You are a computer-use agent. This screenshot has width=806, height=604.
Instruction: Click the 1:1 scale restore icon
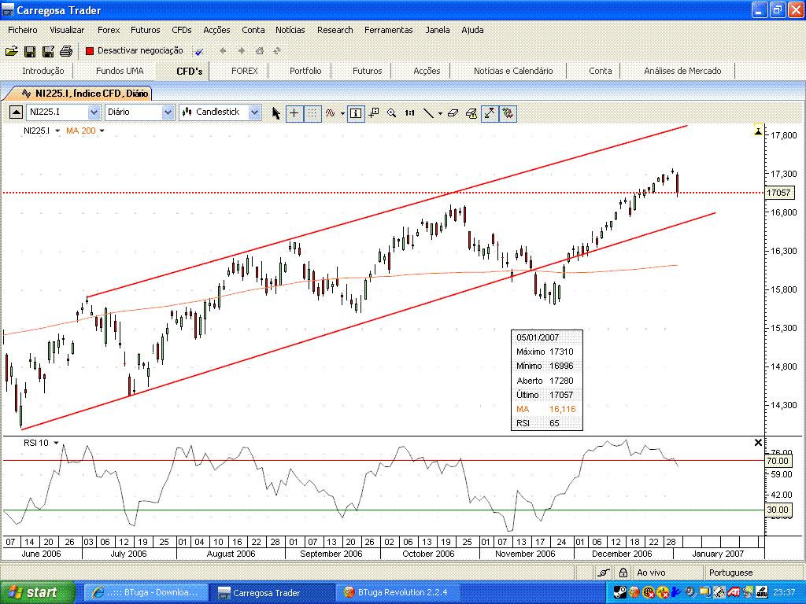tap(409, 112)
